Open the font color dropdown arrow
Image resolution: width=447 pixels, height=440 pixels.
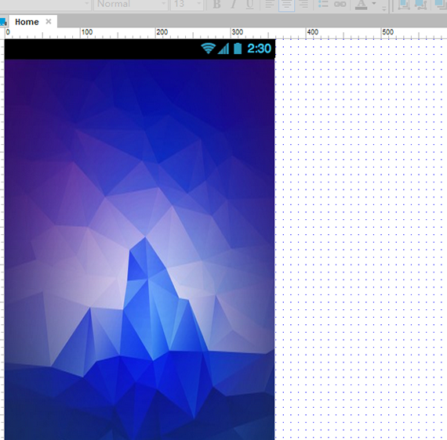click(x=374, y=3)
